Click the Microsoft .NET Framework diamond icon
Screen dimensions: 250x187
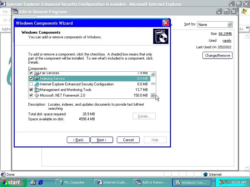pyautogui.click(x=37, y=95)
